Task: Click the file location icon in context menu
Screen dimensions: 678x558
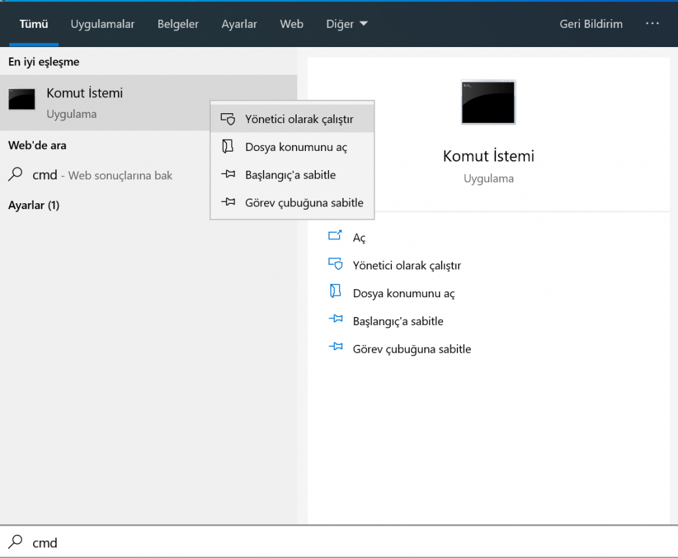Action: click(228, 147)
